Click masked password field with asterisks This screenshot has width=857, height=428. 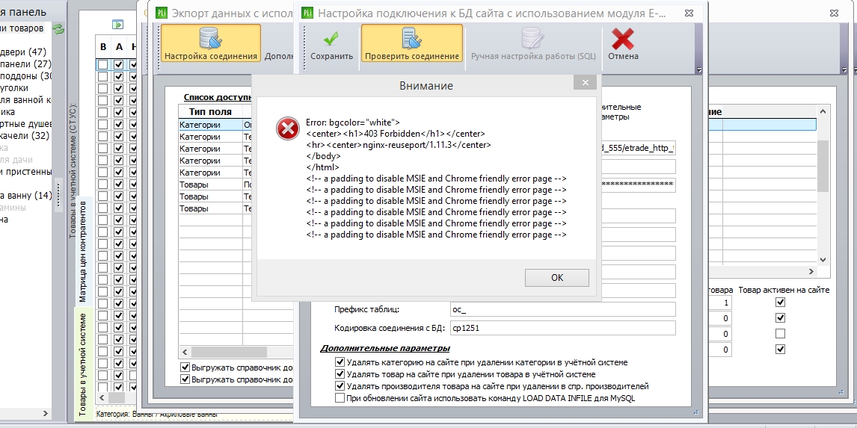pos(637,184)
